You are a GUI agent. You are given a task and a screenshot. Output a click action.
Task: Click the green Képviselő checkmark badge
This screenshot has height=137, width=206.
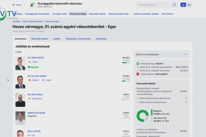point(33,67)
